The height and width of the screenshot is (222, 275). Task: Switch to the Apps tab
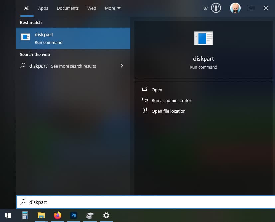(43, 8)
